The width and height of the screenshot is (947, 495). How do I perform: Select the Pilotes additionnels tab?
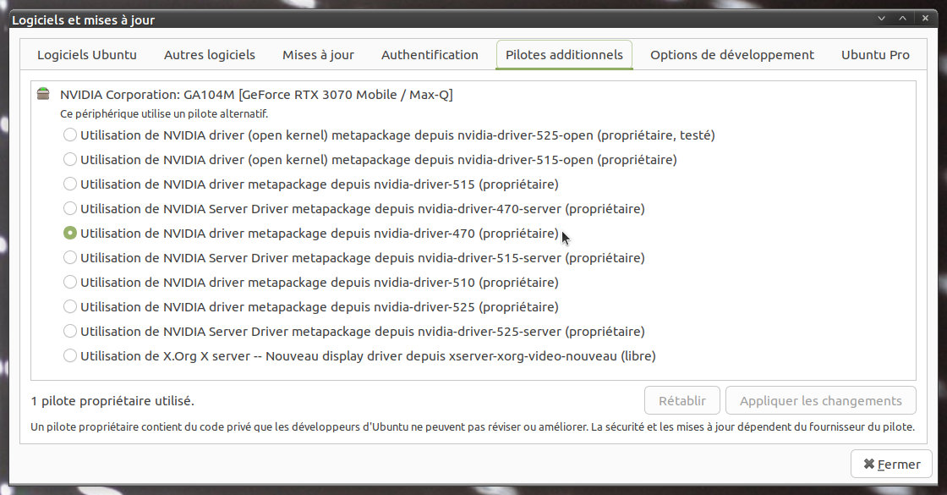pyautogui.click(x=564, y=55)
